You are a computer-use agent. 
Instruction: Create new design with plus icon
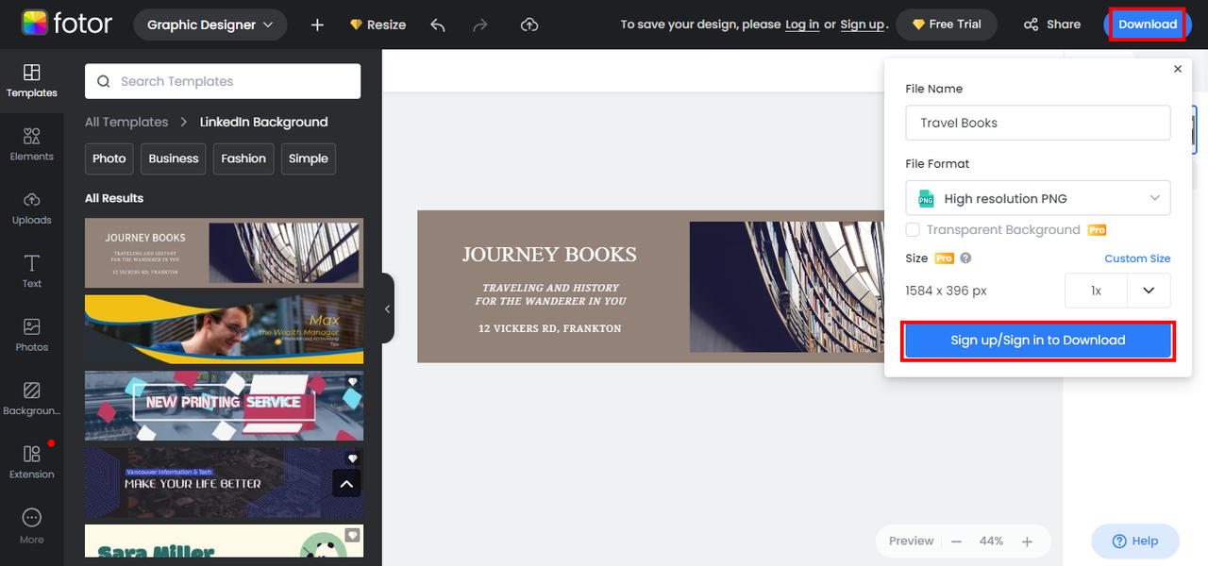[x=317, y=25]
